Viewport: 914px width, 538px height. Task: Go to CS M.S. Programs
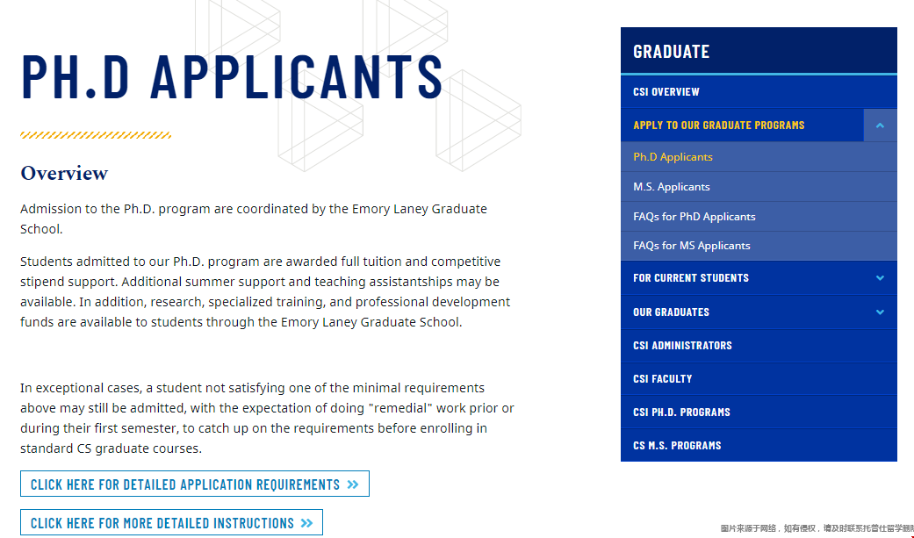click(759, 445)
